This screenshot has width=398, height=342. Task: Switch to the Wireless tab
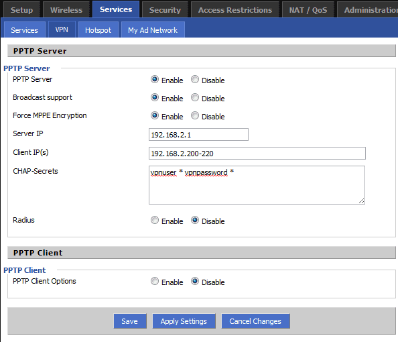tap(66, 10)
